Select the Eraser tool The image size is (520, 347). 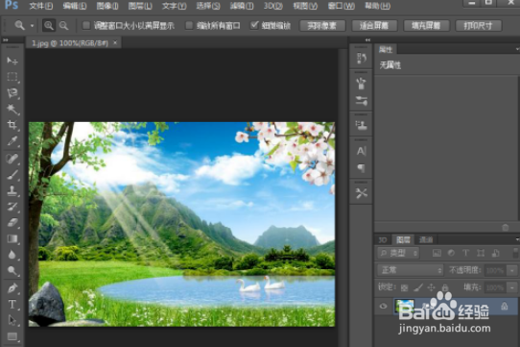coord(12,222)
